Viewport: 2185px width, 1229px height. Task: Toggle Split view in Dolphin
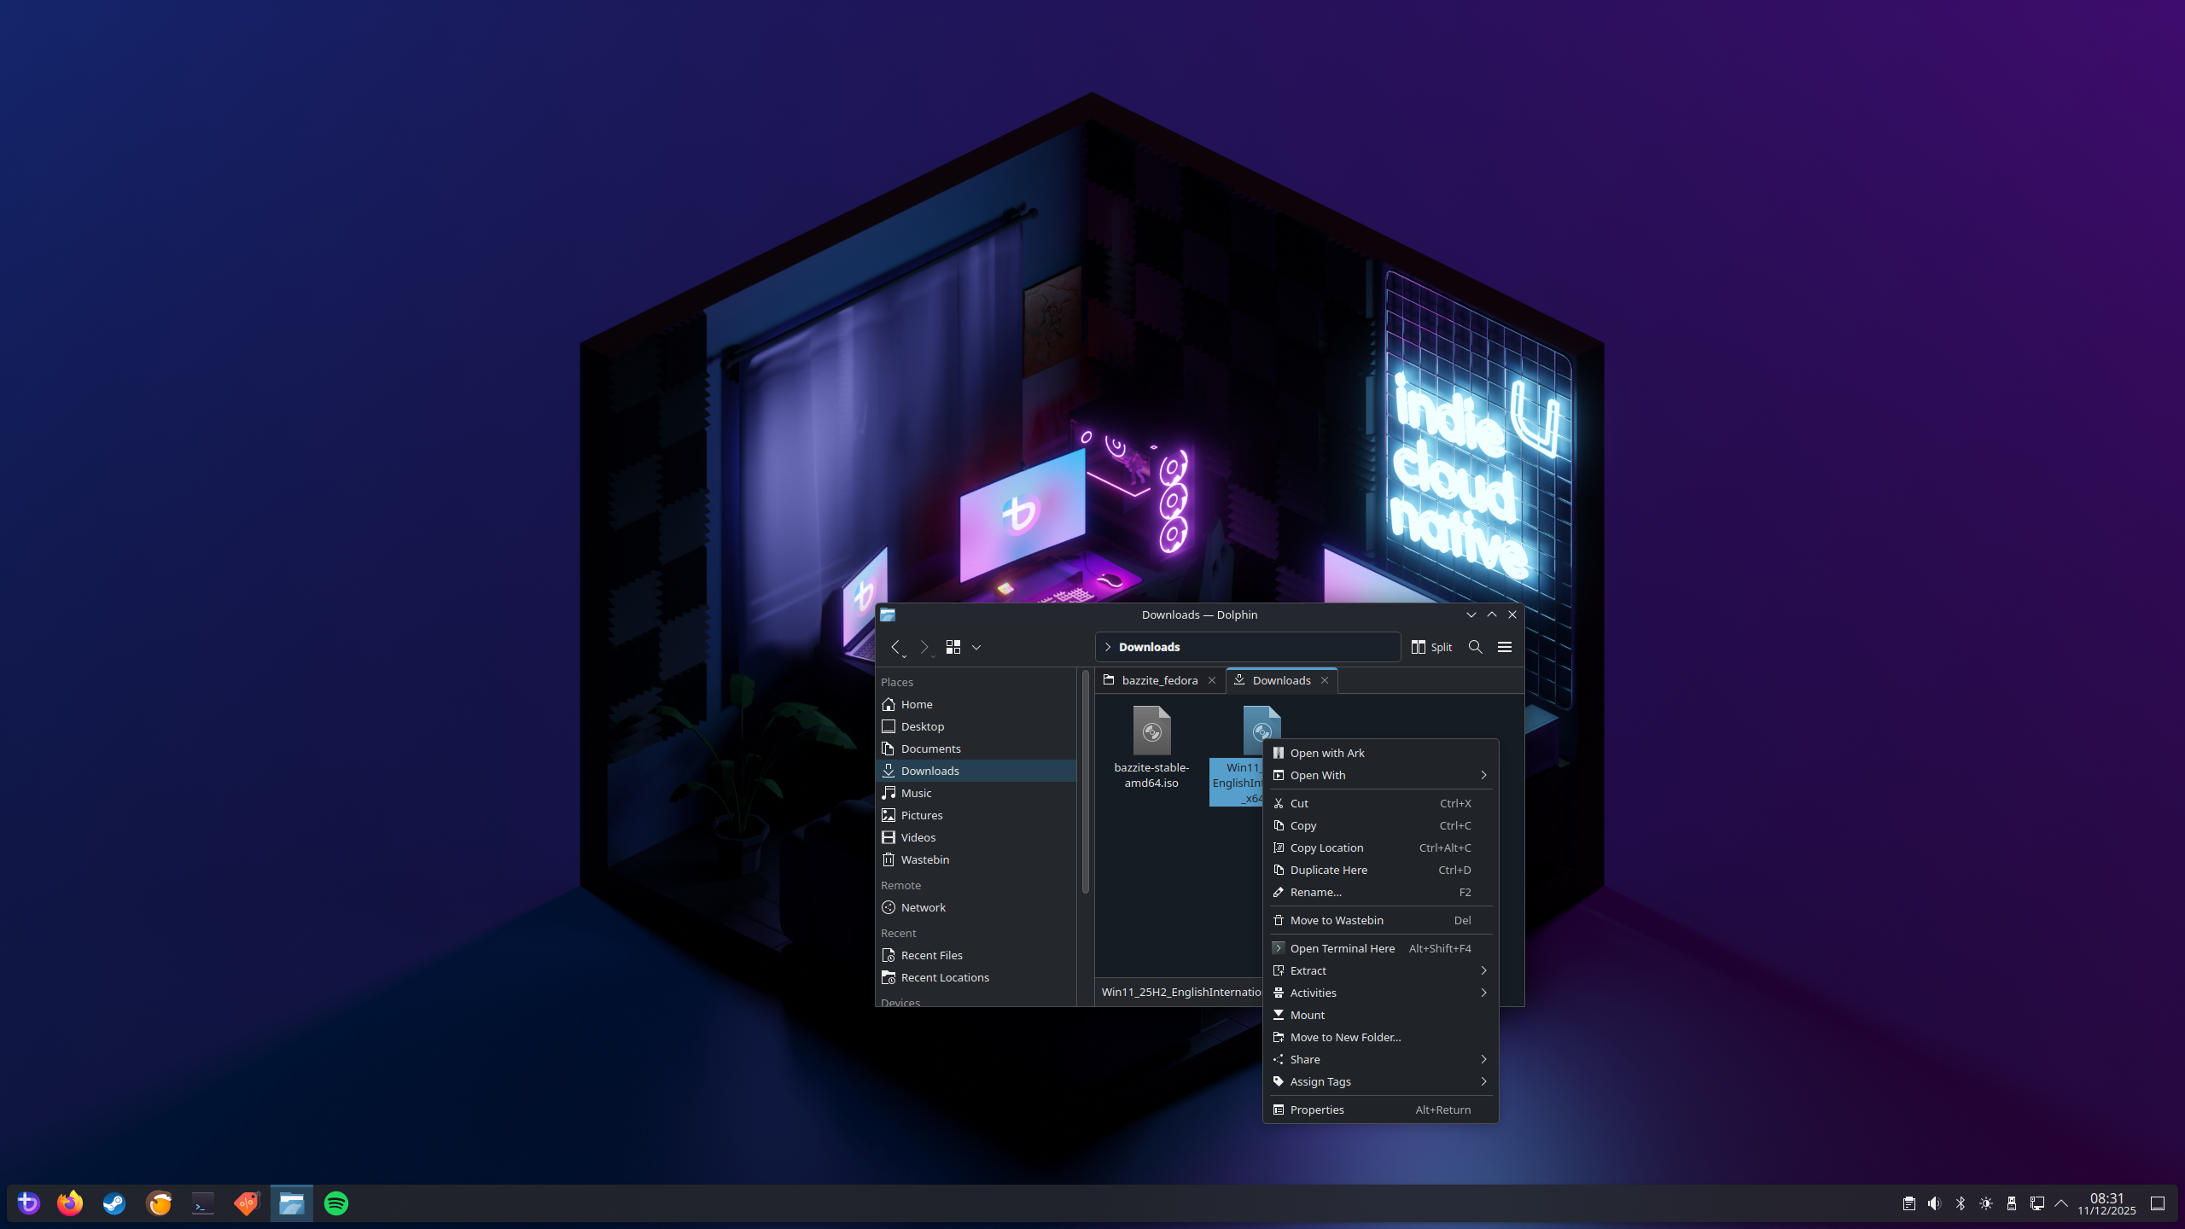(x=1432, y=647)
